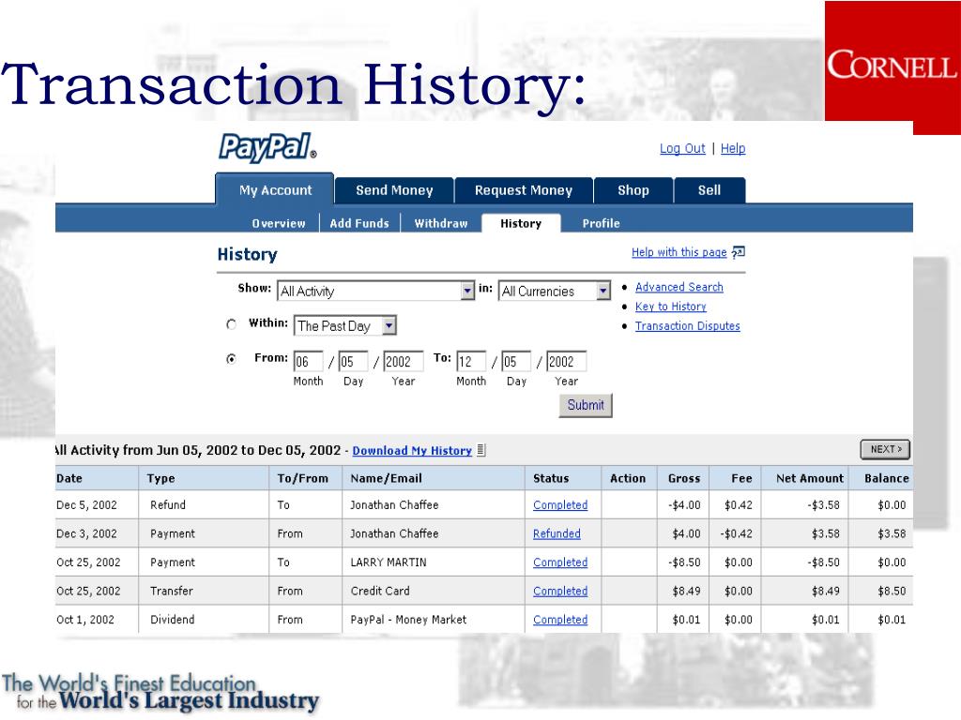Go to the Withdraw sub-tab

(441, 223)
